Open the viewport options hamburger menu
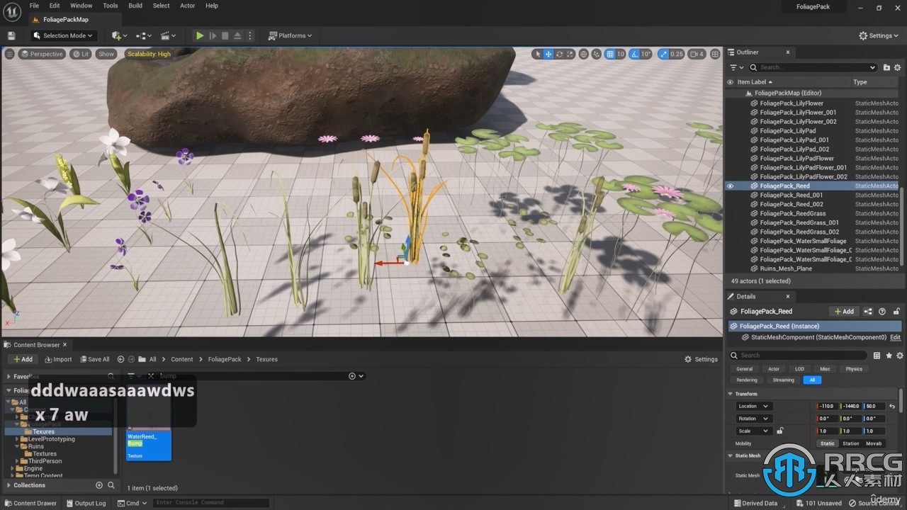Image resolution: width=907 pixels, height=510 pixels. 9,54
